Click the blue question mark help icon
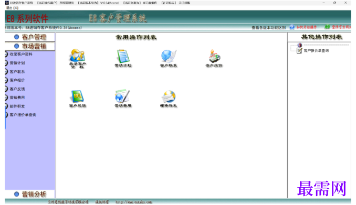This screenshot has height=205, width=356. click(x=292, y=27)
